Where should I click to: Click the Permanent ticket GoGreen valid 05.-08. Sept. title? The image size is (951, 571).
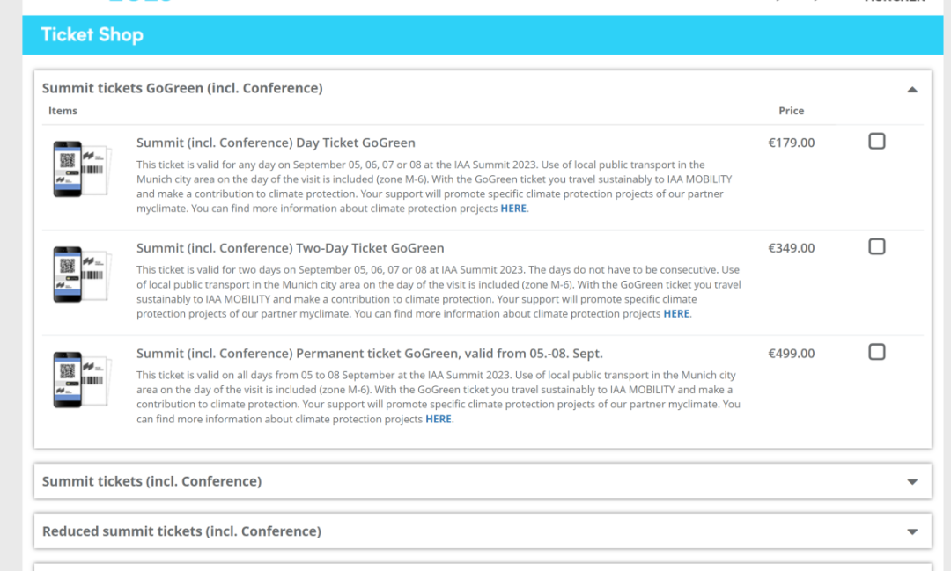[369, 354]
